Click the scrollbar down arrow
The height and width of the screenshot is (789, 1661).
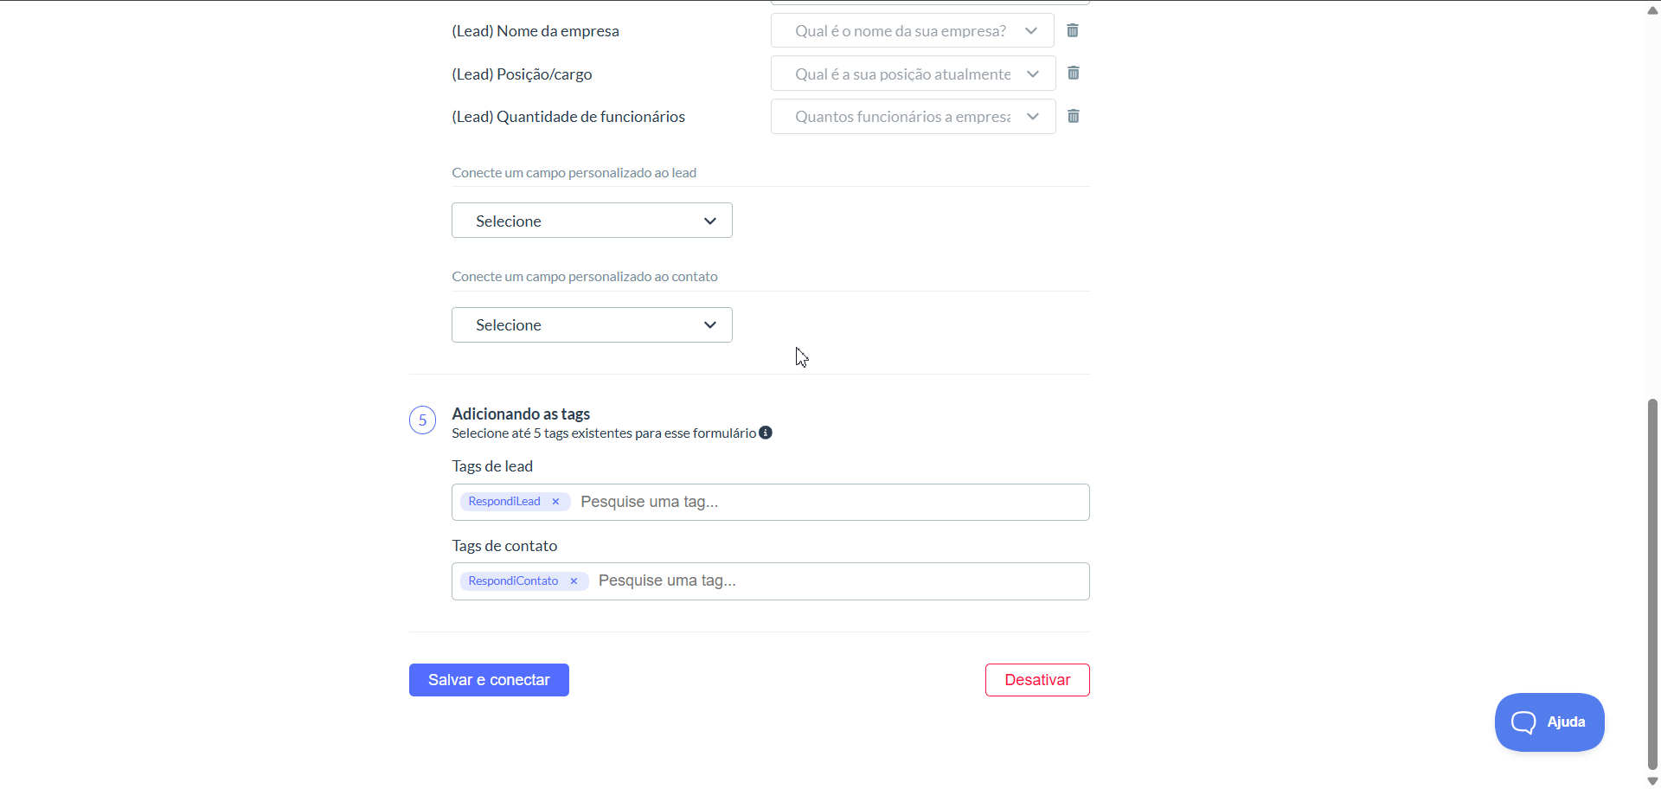(1652, 780)
